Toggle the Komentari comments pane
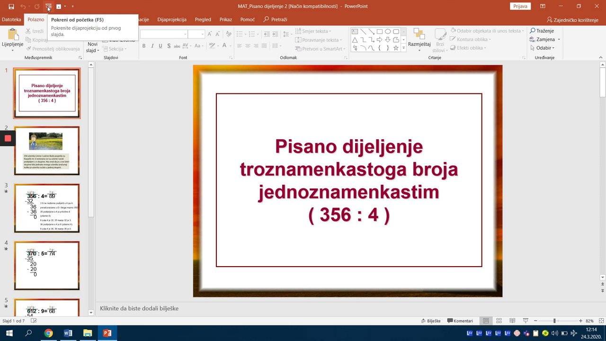606x341 pixels. [460, 321]
